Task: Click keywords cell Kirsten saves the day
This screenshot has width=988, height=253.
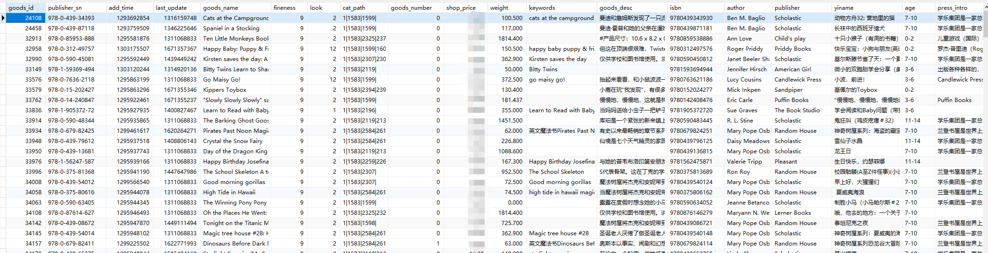Action: pyautogui.click(x=562, y=59)
